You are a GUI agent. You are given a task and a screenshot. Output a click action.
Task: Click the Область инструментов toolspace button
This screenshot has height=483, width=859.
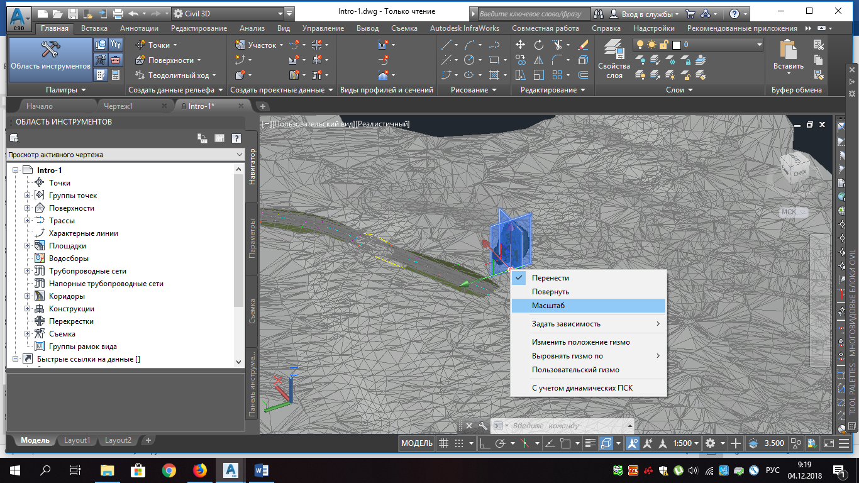click(x=50, y=58)
